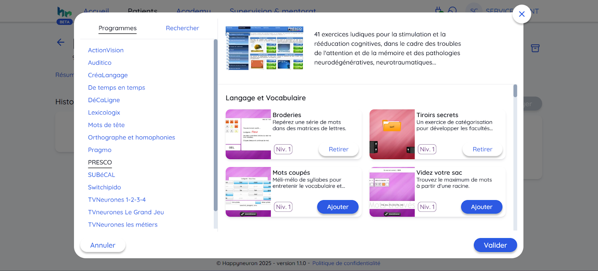Open TVNeurones les métiers program

123,225
